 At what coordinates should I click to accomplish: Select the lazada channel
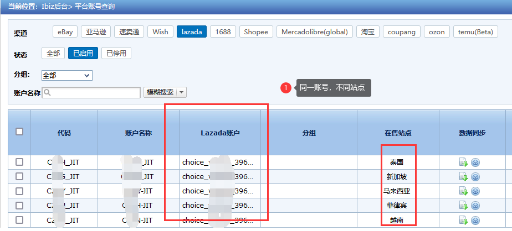[192, 32]
